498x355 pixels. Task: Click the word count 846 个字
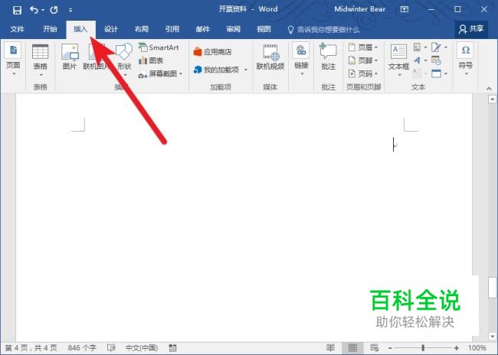(x=82, y=348)
